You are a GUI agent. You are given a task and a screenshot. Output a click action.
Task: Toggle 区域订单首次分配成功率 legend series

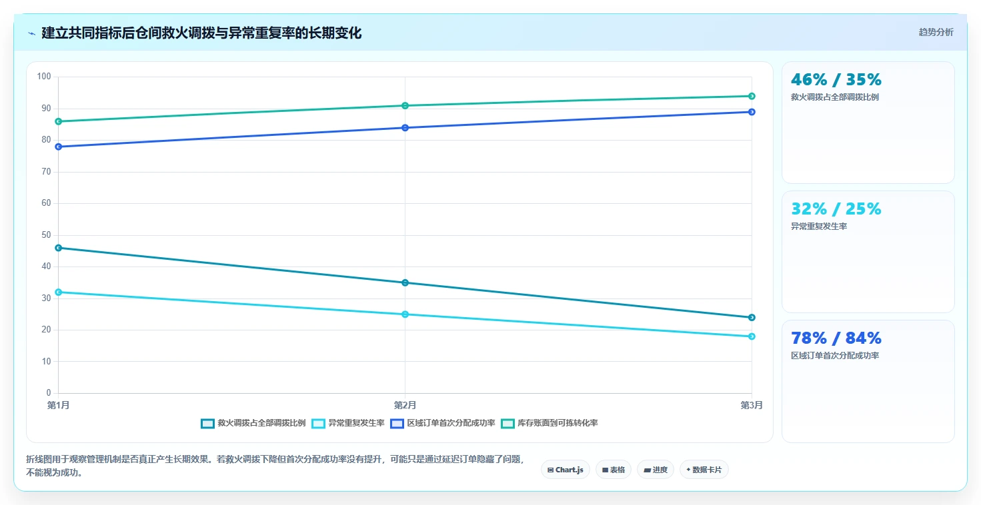coord(443,423)
